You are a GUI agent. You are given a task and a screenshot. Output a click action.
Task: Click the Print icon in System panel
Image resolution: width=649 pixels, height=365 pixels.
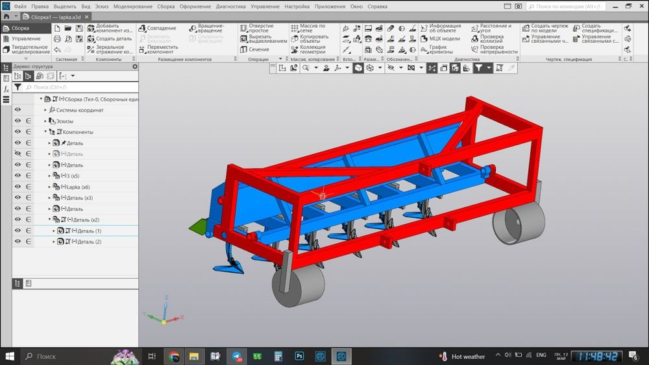[x=57, y=39]
